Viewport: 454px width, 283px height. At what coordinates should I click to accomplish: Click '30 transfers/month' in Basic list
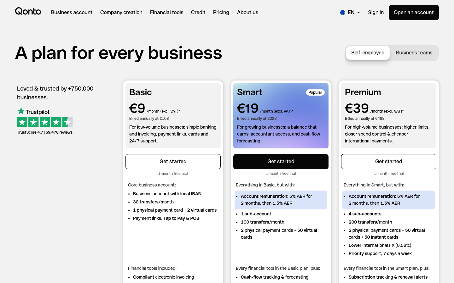tap(153, 202)
